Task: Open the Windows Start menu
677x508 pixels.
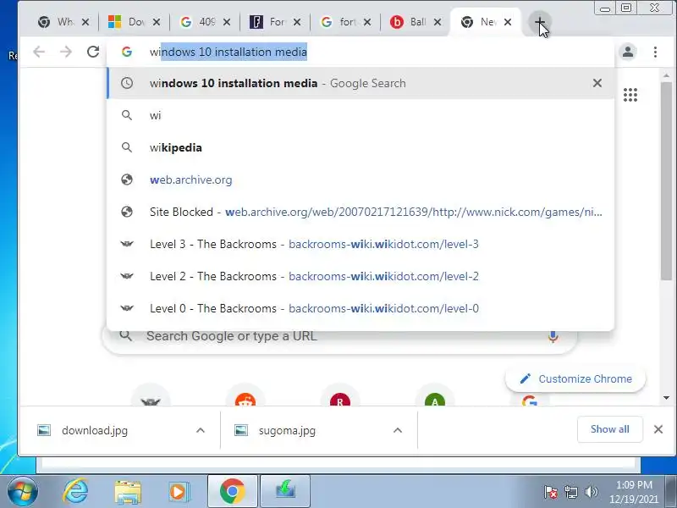Action: coord(23,491)
